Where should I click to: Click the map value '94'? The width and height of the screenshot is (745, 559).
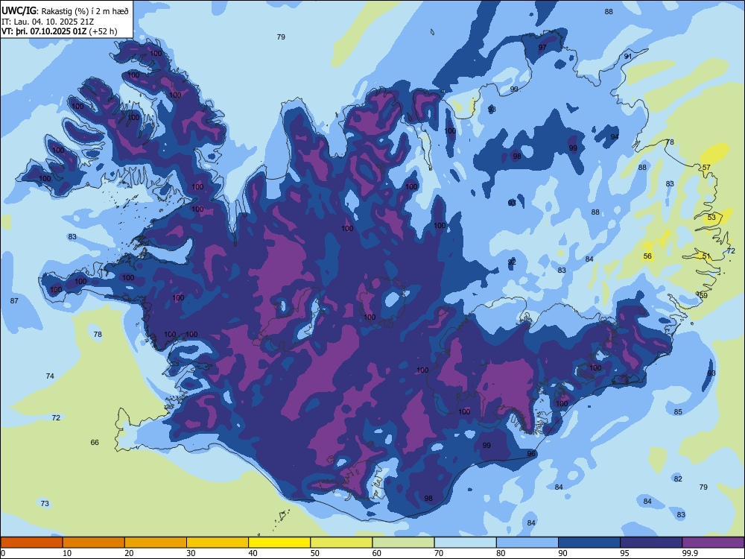[615, 137]
